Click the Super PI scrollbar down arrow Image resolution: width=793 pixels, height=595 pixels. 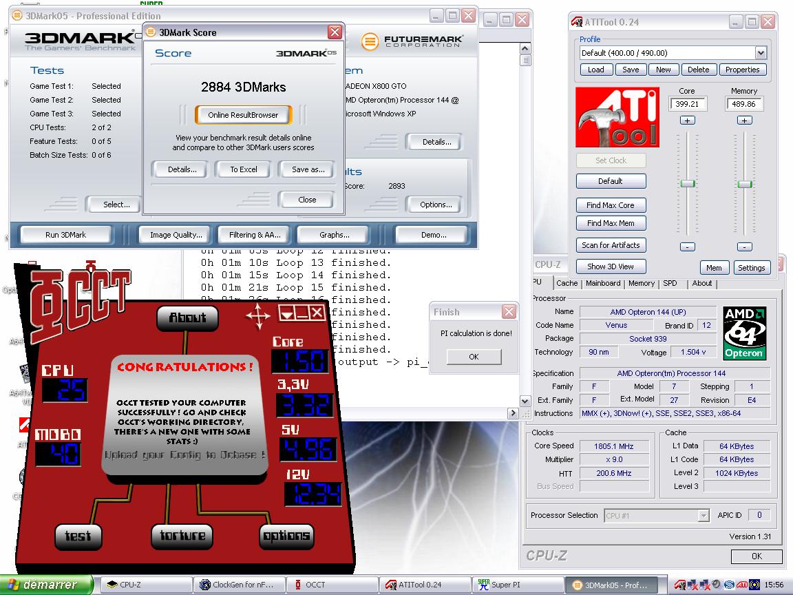click(x=525, y=401)
